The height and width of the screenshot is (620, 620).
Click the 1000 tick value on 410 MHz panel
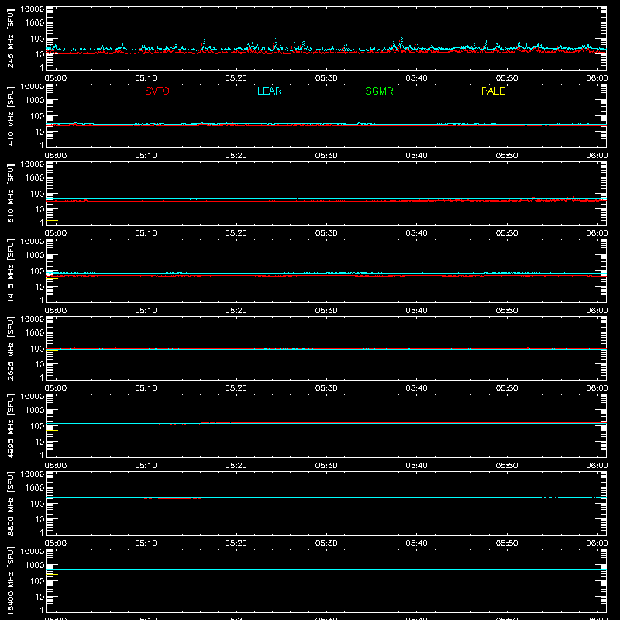[35, 101]
